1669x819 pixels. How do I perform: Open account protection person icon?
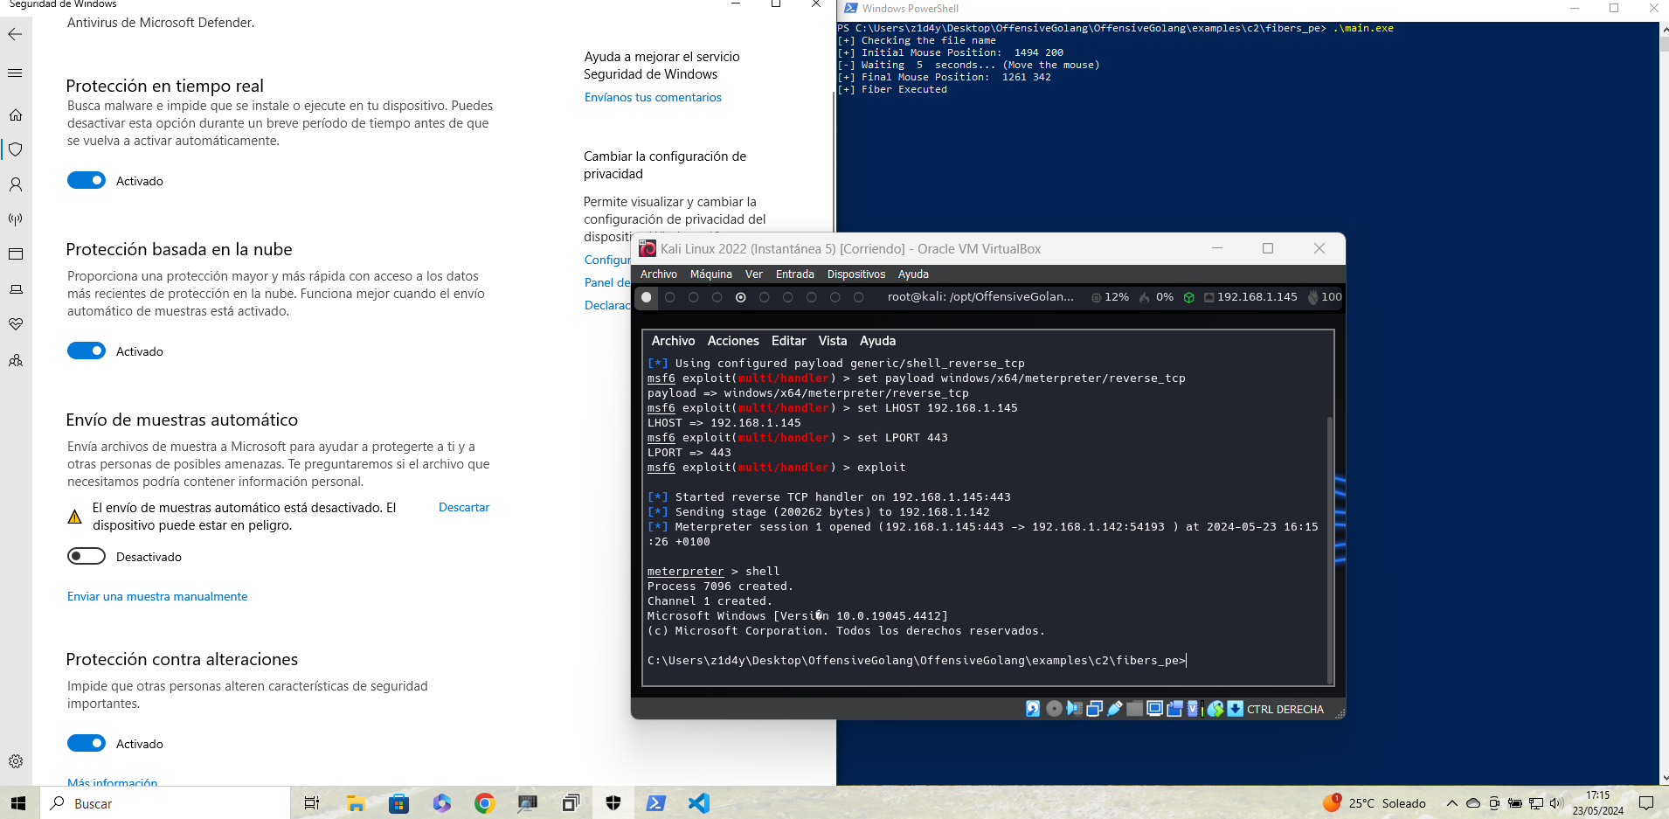[x=16, y=184]
